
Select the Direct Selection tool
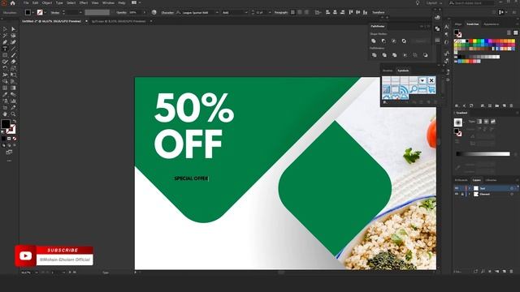point(13,29)
